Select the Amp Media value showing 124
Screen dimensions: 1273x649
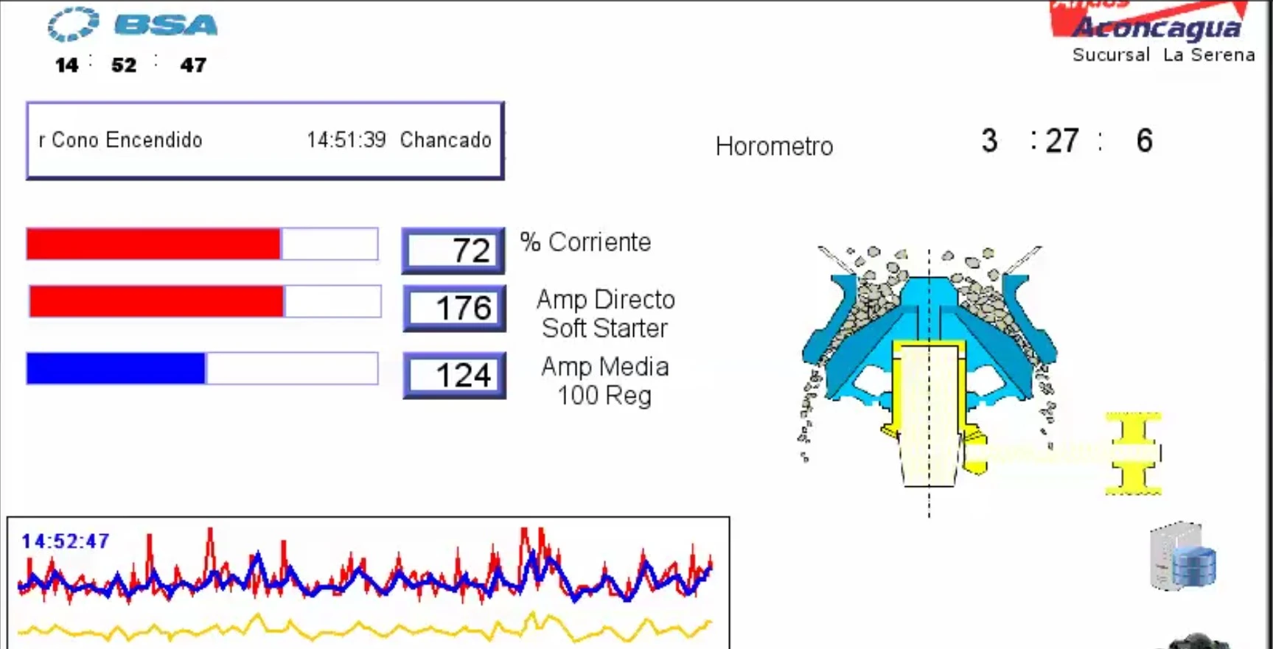[454, 375]
